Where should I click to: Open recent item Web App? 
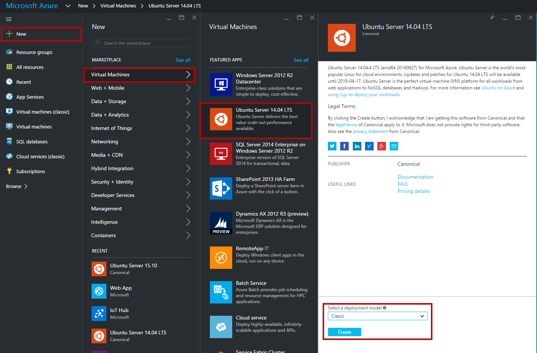(141, 291)
